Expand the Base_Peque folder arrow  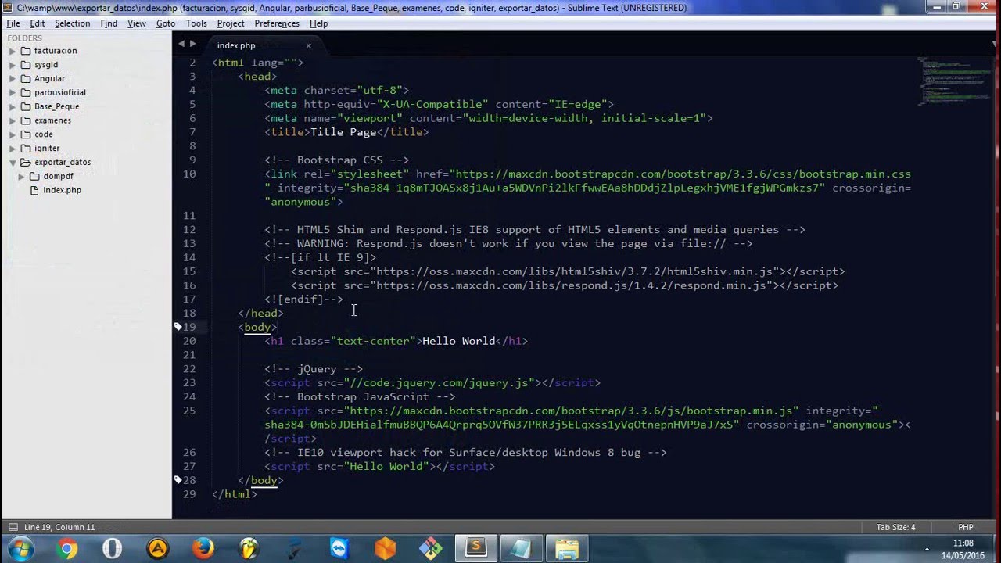[13, 106]
